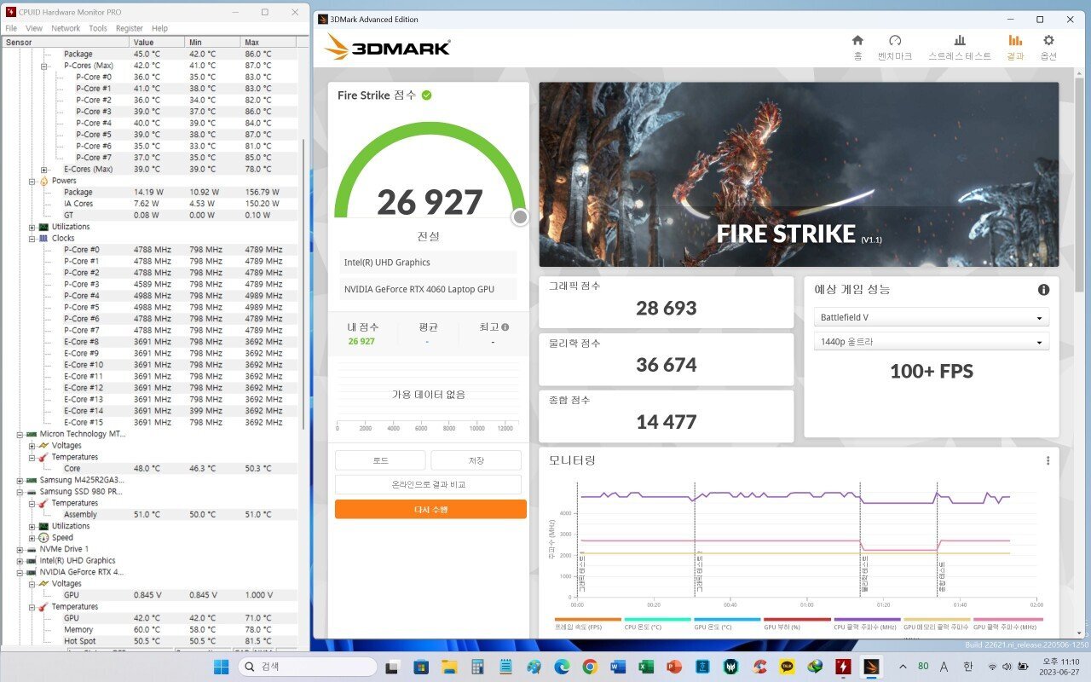Select the Clocks icon in the sensor tree
1091x682 pixels.
click(x=43, y=239)
